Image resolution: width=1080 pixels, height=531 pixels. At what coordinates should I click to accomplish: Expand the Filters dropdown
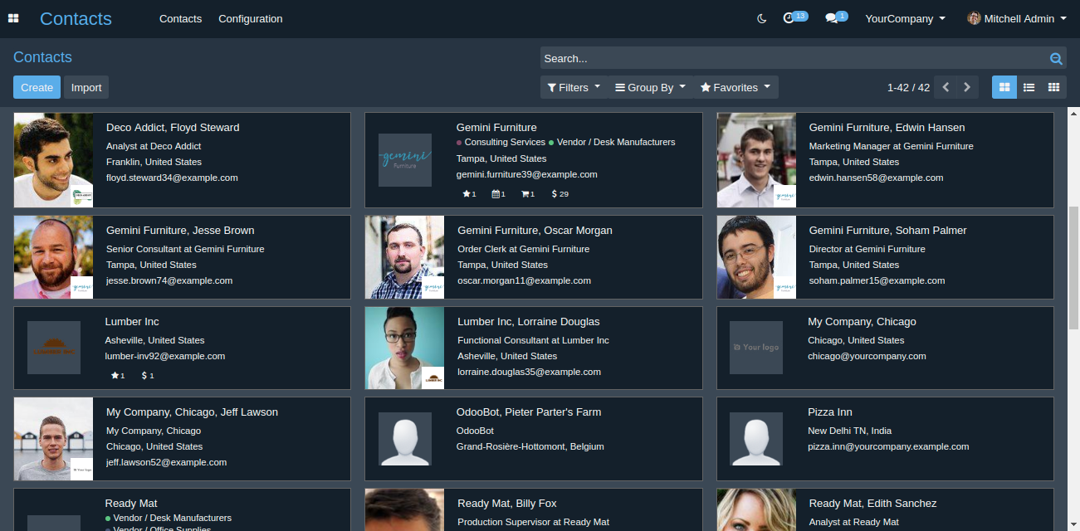tap(574, 87)
